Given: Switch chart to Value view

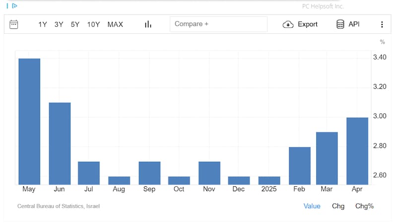Looking at the screenshot, I should 312,206.
